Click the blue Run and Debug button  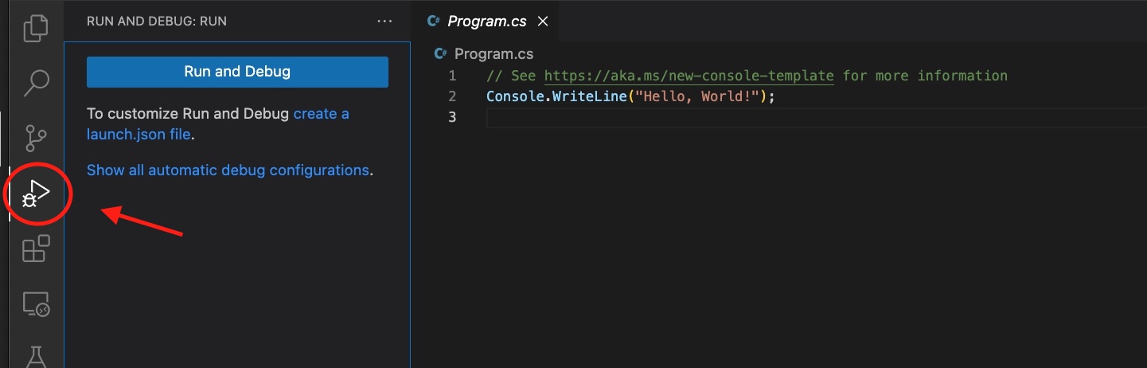237,72
